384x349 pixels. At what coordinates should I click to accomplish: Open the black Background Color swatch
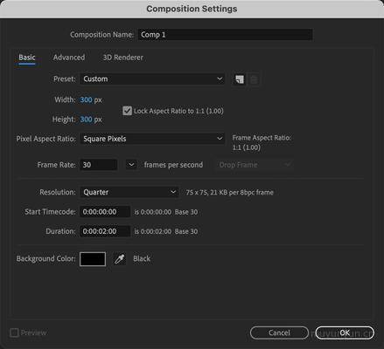tap(93, 259)
